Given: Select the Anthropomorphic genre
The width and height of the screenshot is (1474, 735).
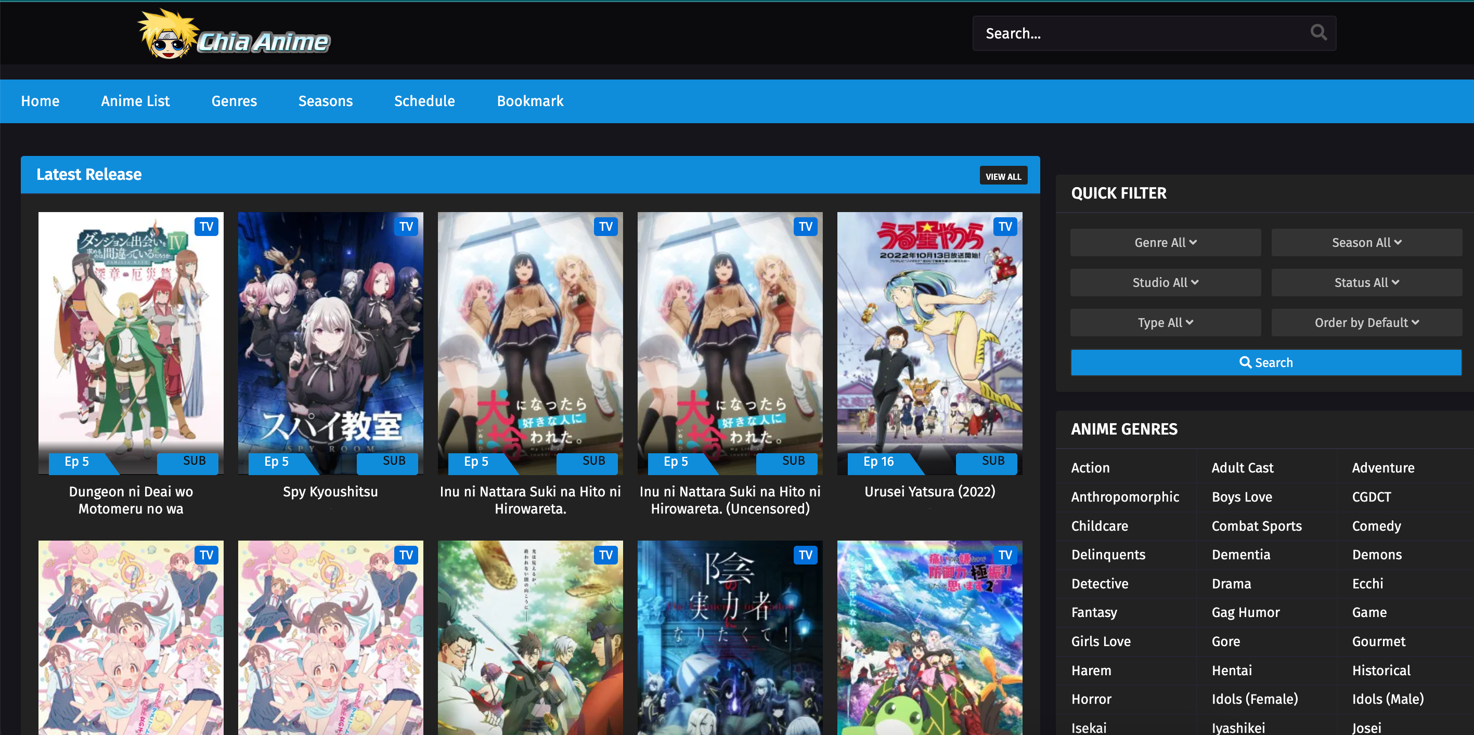Looking at the screenshot, I should [1125, 497].
